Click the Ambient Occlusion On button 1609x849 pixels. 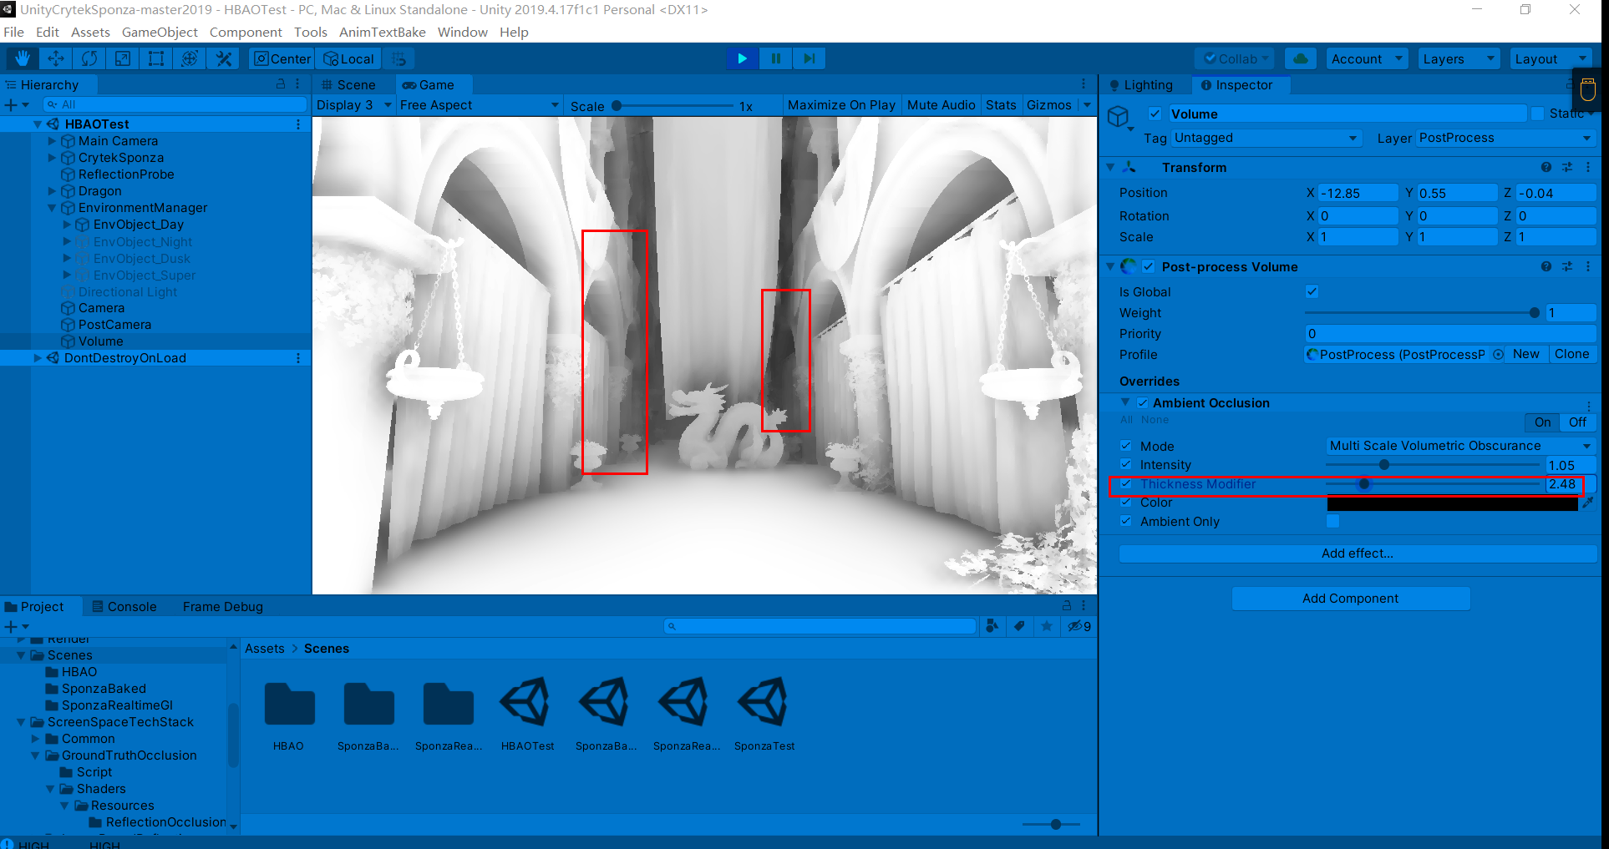click(1542, 422)
